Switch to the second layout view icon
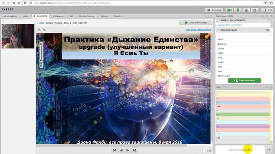The image size is (275, 154). click(x=211, y=16)
